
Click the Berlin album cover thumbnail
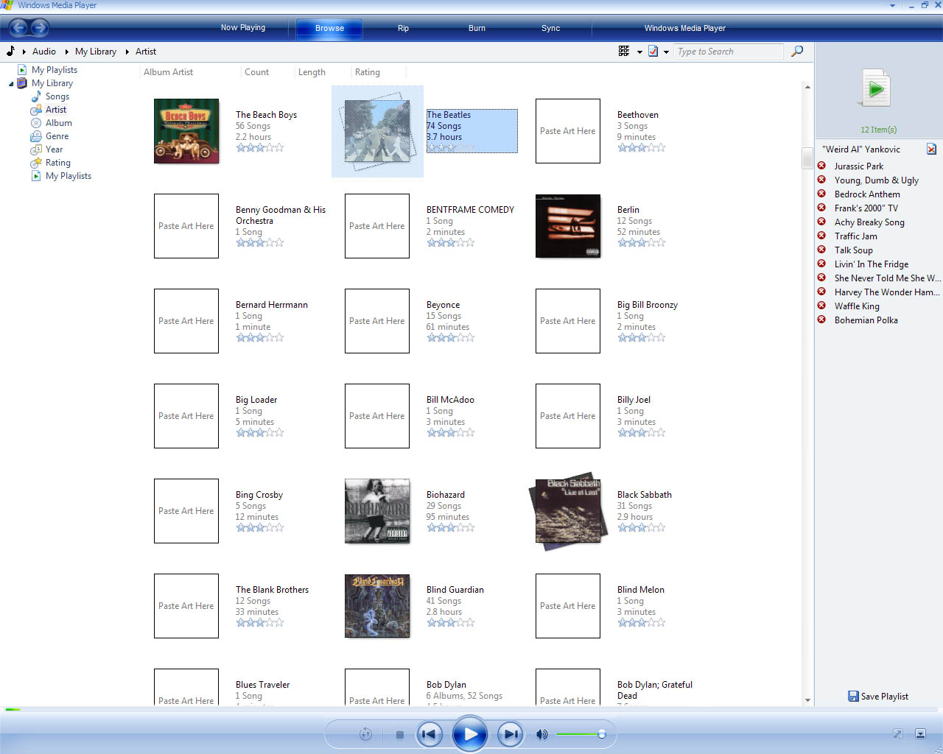pos(568,226)
